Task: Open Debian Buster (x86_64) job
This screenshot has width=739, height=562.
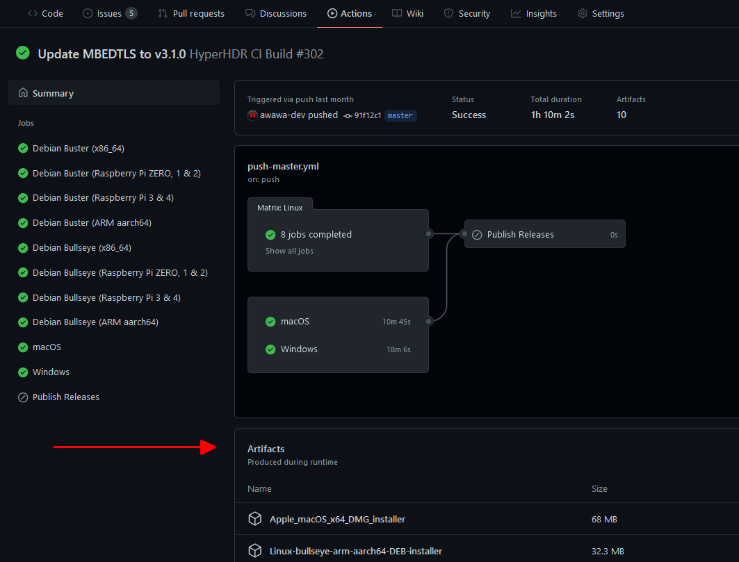Action: coord(79,149)
